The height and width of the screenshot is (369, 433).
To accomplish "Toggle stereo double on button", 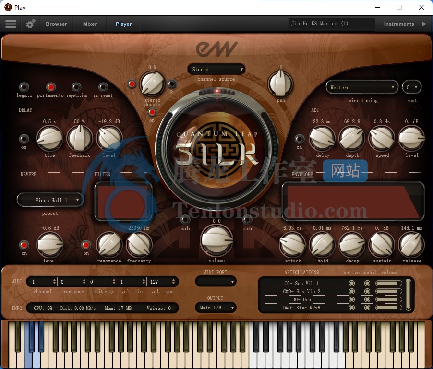I will click(152, 112).
